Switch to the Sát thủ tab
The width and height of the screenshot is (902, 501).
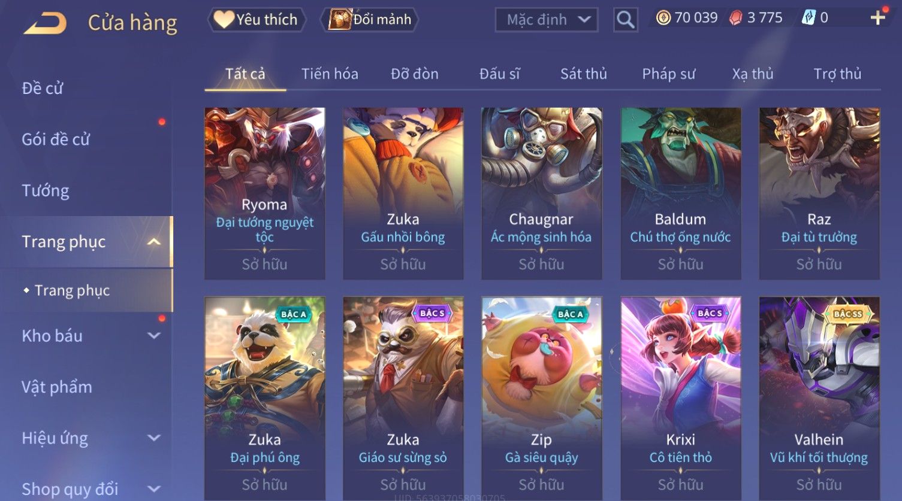coord(583,74)
